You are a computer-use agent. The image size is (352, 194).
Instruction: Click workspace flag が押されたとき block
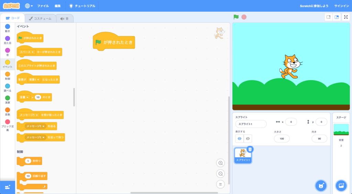pos(114,42)
